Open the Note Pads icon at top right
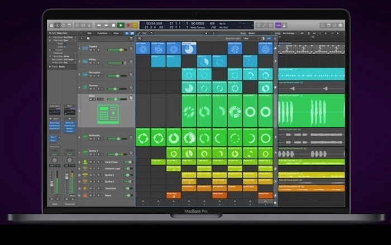Screen dimensions: 391x245 tap(328, 26)
